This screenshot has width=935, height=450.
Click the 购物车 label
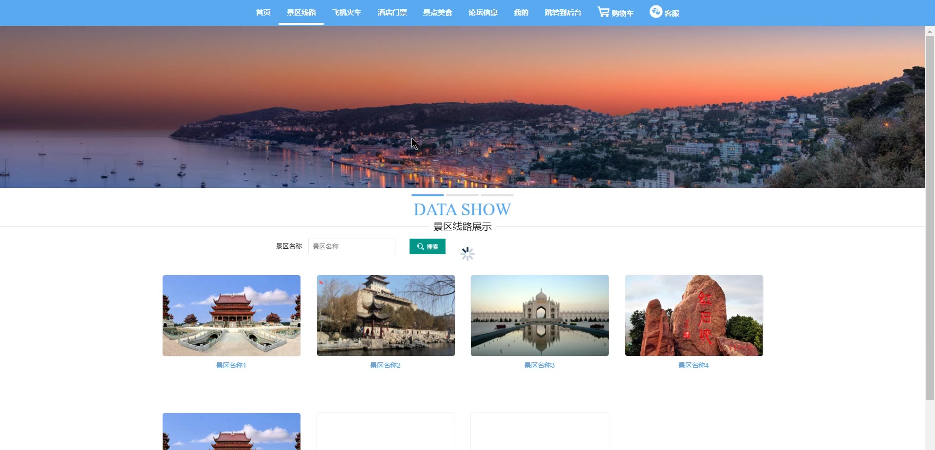[622, 14]
